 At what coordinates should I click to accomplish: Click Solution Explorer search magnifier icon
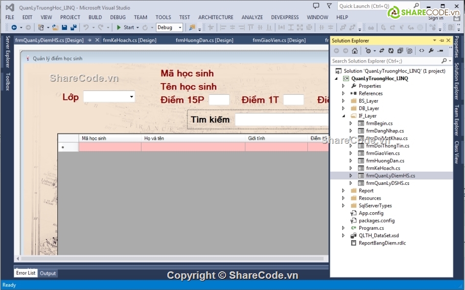tap(444, 61)
